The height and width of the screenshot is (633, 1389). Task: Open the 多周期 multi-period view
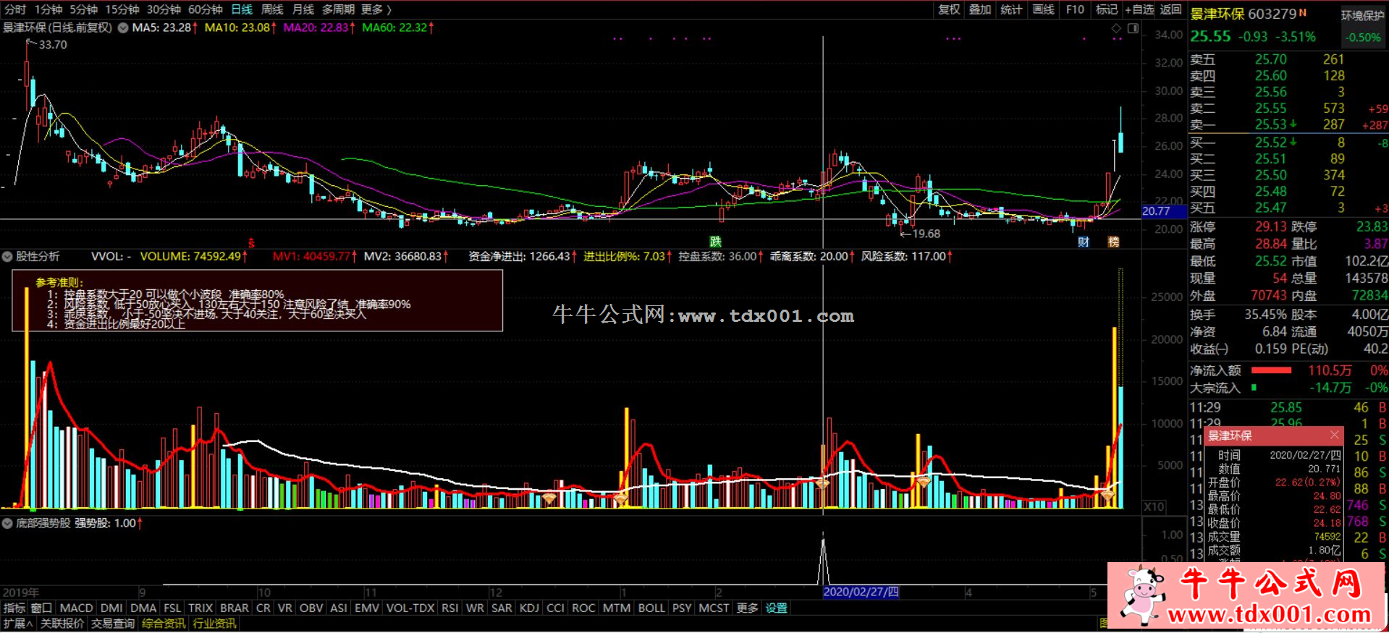click(338, 9)
